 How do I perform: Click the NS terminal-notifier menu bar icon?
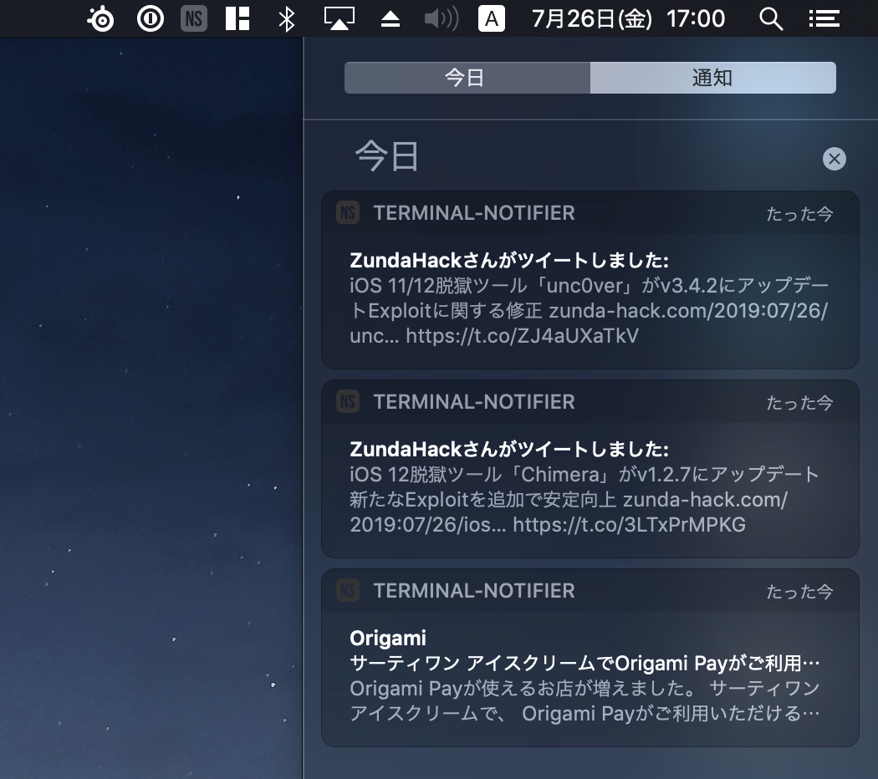(193, 18)
